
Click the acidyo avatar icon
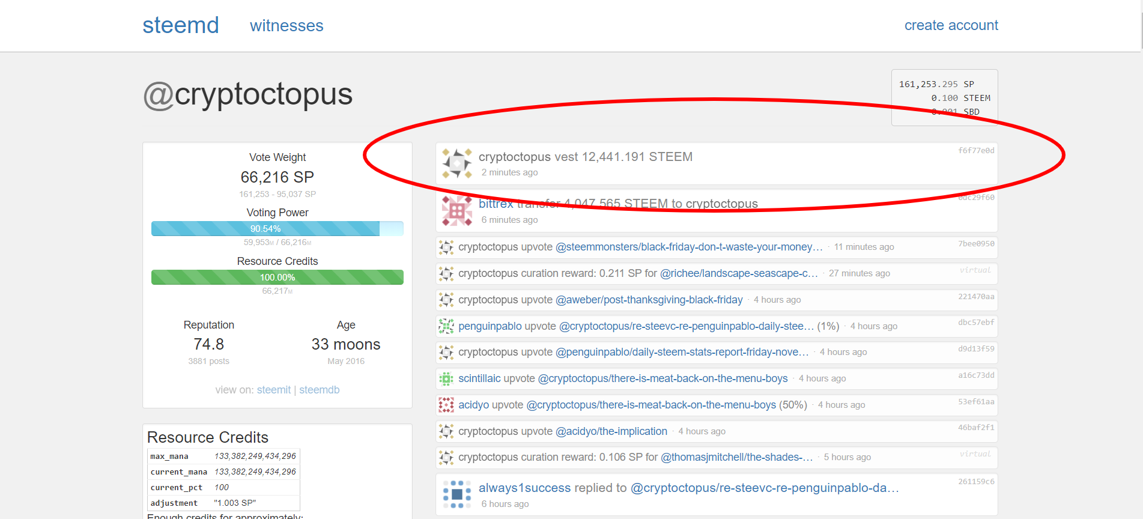pos(446,405)
